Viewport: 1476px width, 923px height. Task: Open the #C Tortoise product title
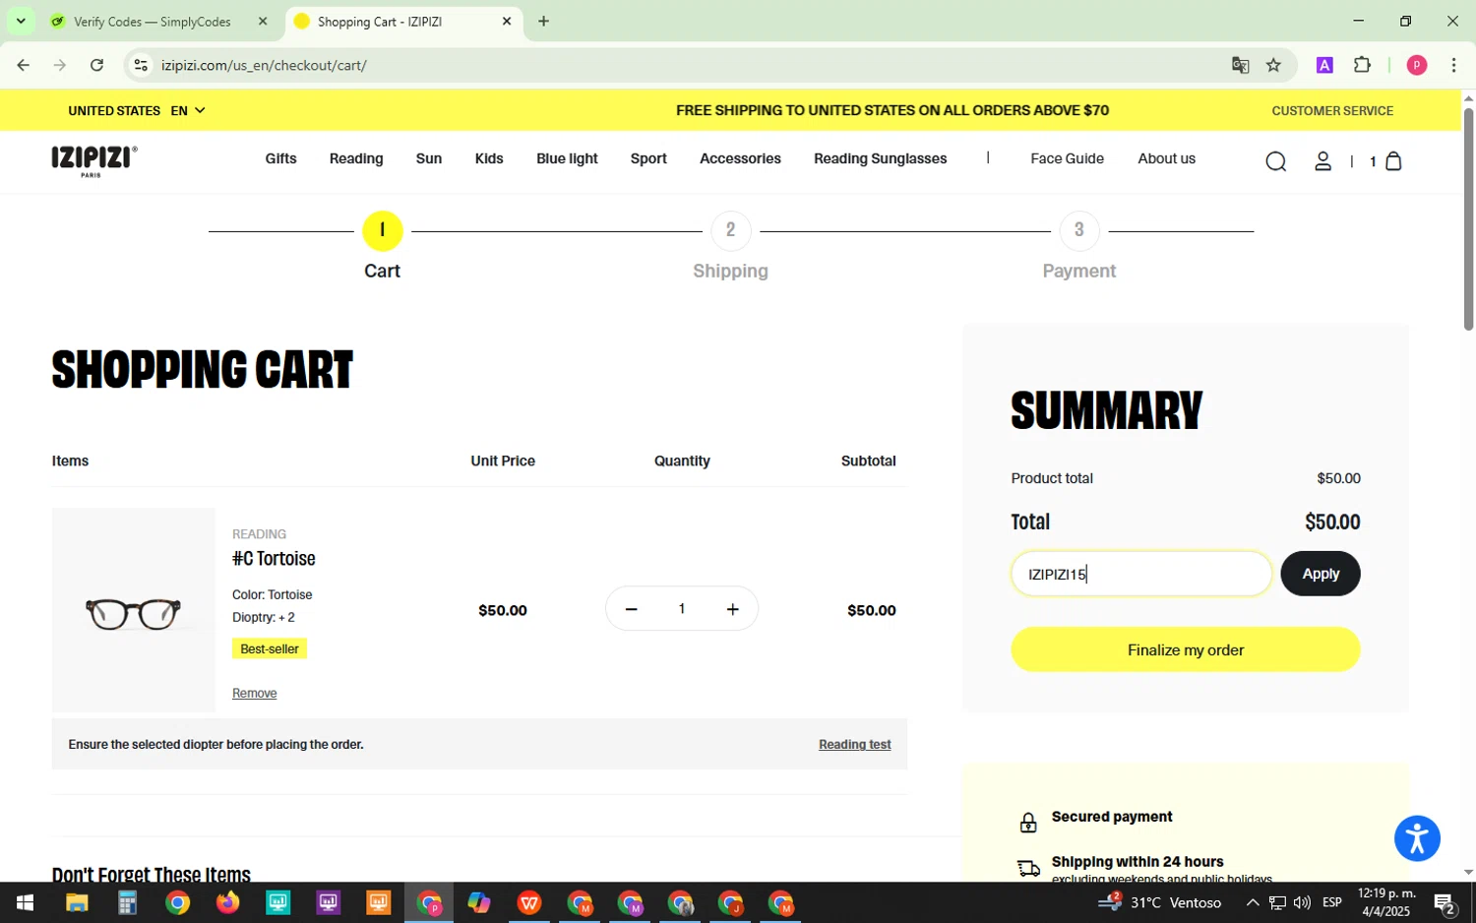[274, 558]
